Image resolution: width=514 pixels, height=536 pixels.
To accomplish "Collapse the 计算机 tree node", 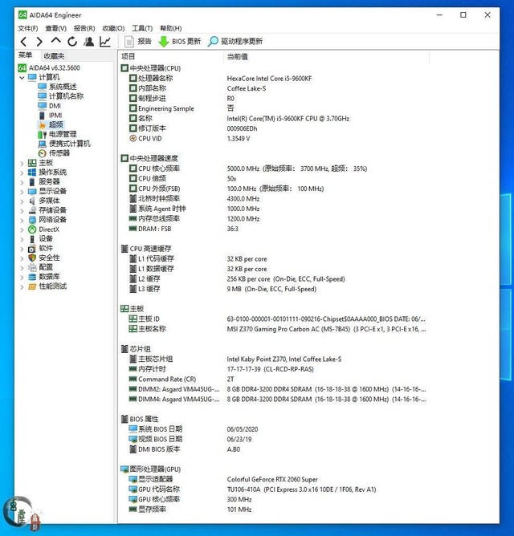I will coord(22,78).
